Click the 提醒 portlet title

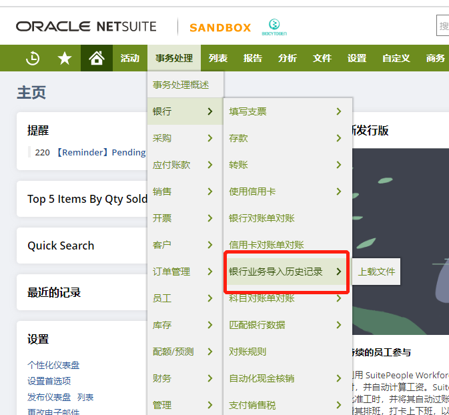pos(38,130)
